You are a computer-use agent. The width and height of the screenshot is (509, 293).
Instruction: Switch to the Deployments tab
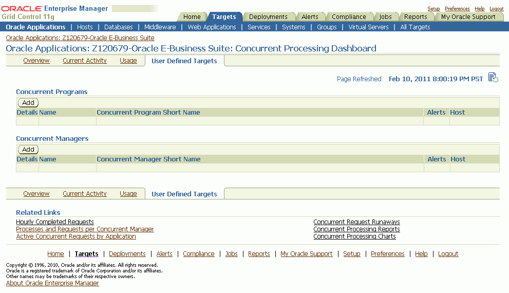point(268,16)
